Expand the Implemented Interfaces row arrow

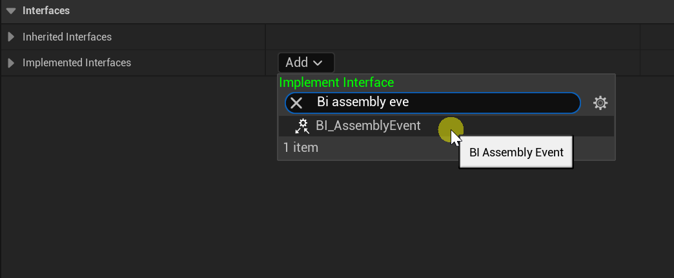pos(11,63)
